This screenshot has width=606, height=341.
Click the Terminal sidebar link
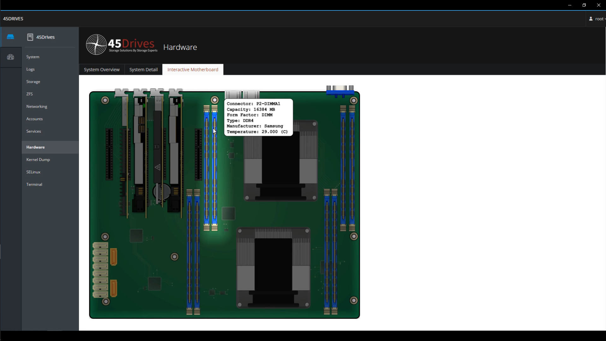(34, 184)
